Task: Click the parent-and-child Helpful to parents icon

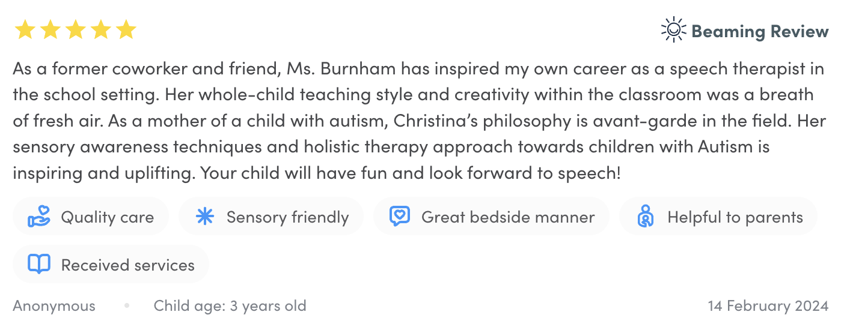Action: pyautogui.click(x=646, y=217)
